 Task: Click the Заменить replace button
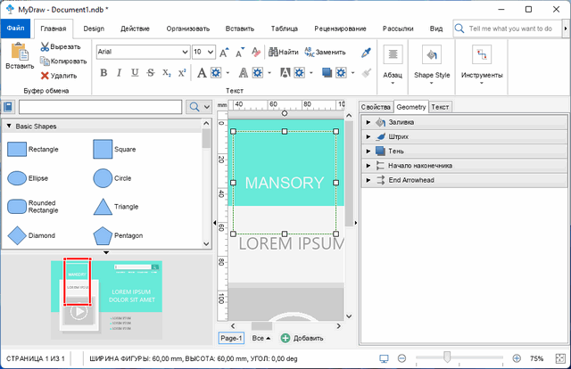(x=324, y=52)
